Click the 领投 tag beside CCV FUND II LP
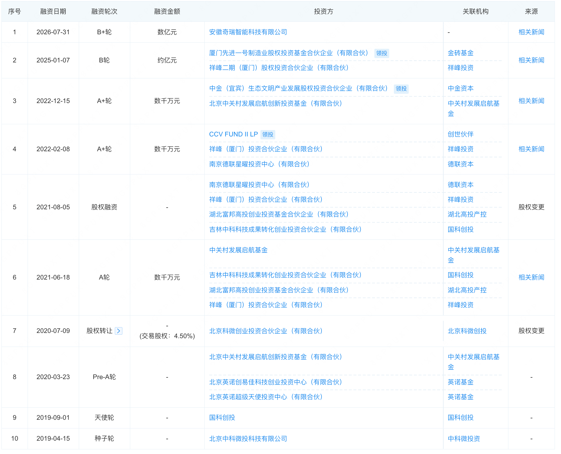The width and height of the screenshot is (561, 454). (x=268, y=135)
